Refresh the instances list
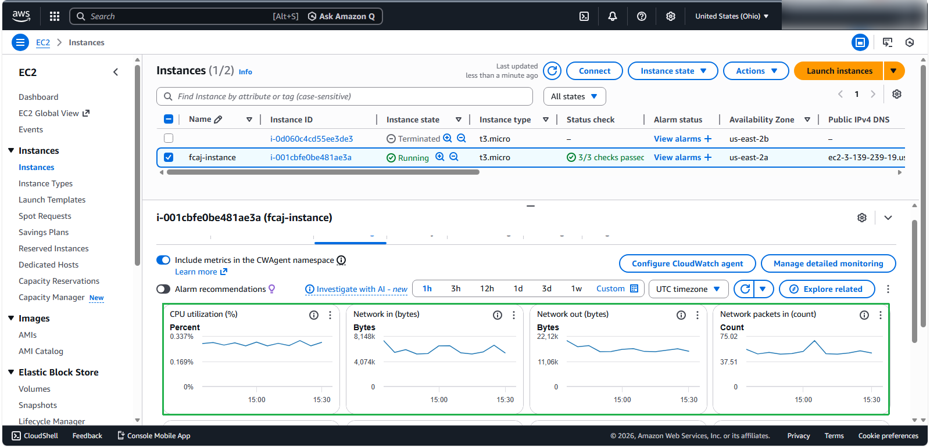Screen dimensions: 930x448 (x=552, y=71)
